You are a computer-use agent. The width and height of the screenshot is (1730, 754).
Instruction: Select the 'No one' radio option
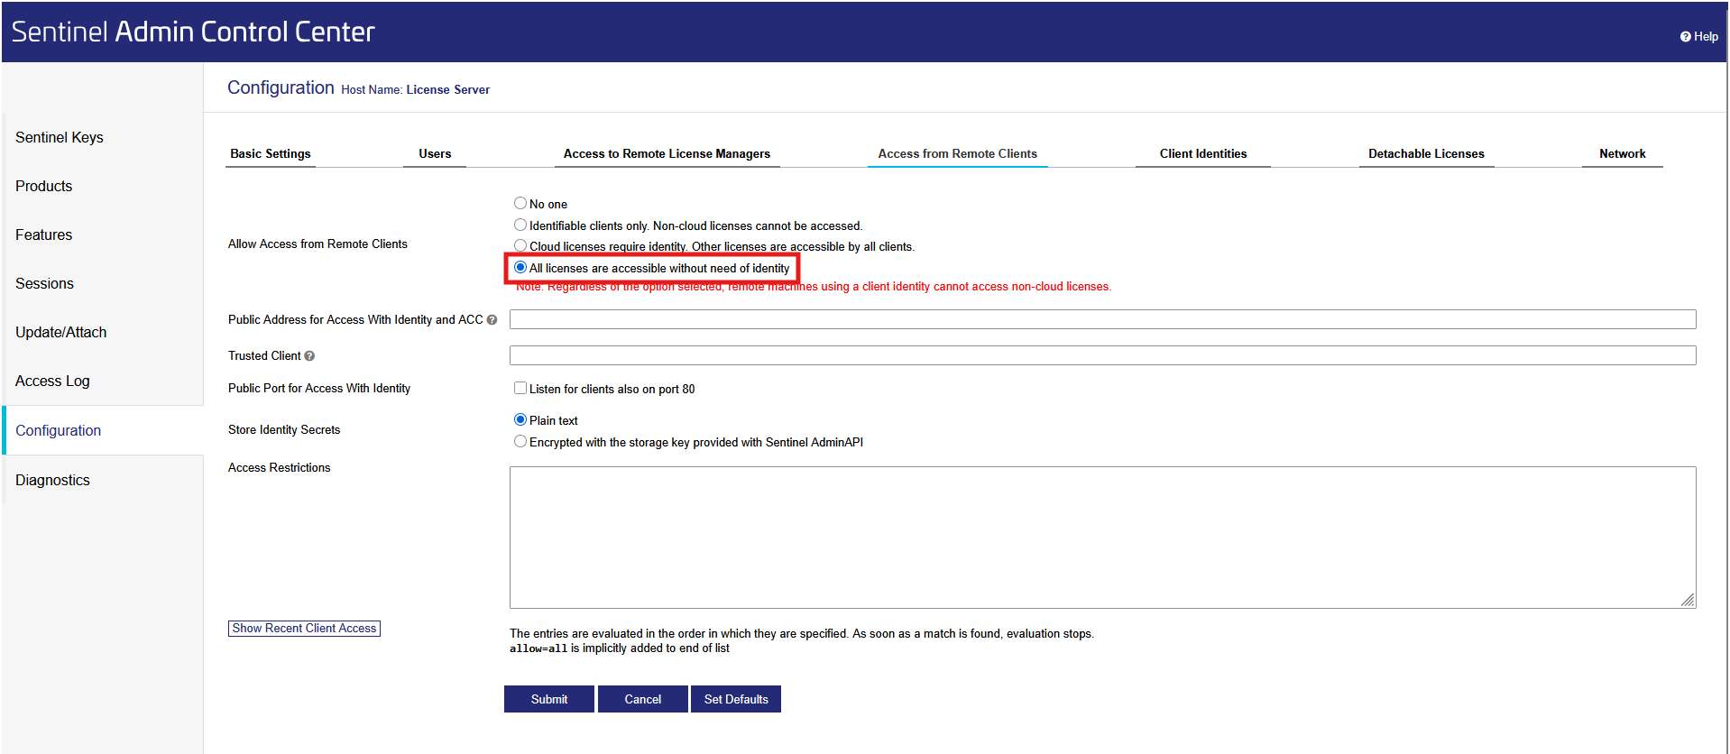point(520,204)
